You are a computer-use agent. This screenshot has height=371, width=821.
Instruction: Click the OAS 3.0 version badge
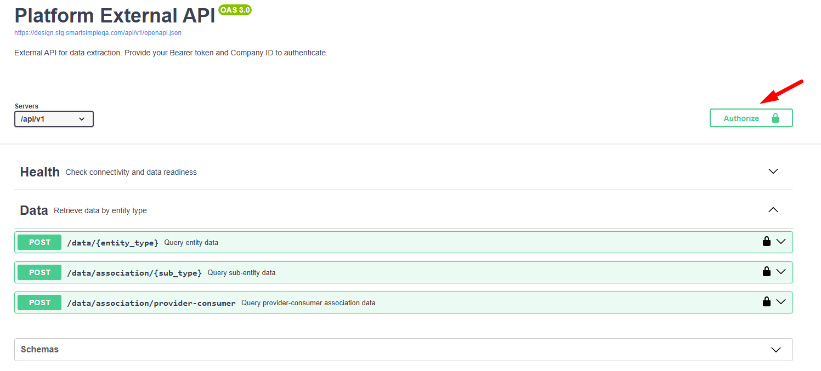tap(235, 10)
